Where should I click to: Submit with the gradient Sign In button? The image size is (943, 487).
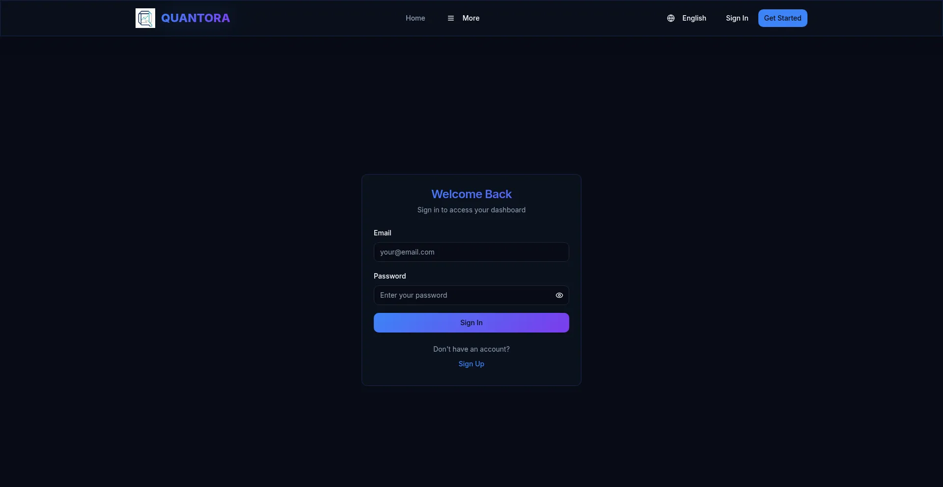click(471, 323)
